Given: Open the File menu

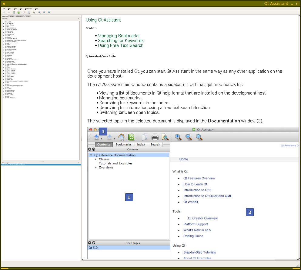Looking at the screenshot, I should pos(4,8).
